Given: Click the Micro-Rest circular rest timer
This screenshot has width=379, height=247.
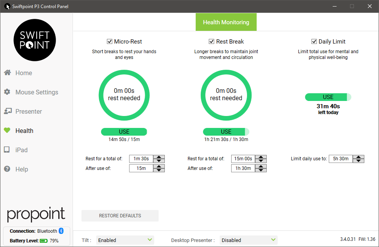Looking at the screenshot, I should (x=124, y=95).
